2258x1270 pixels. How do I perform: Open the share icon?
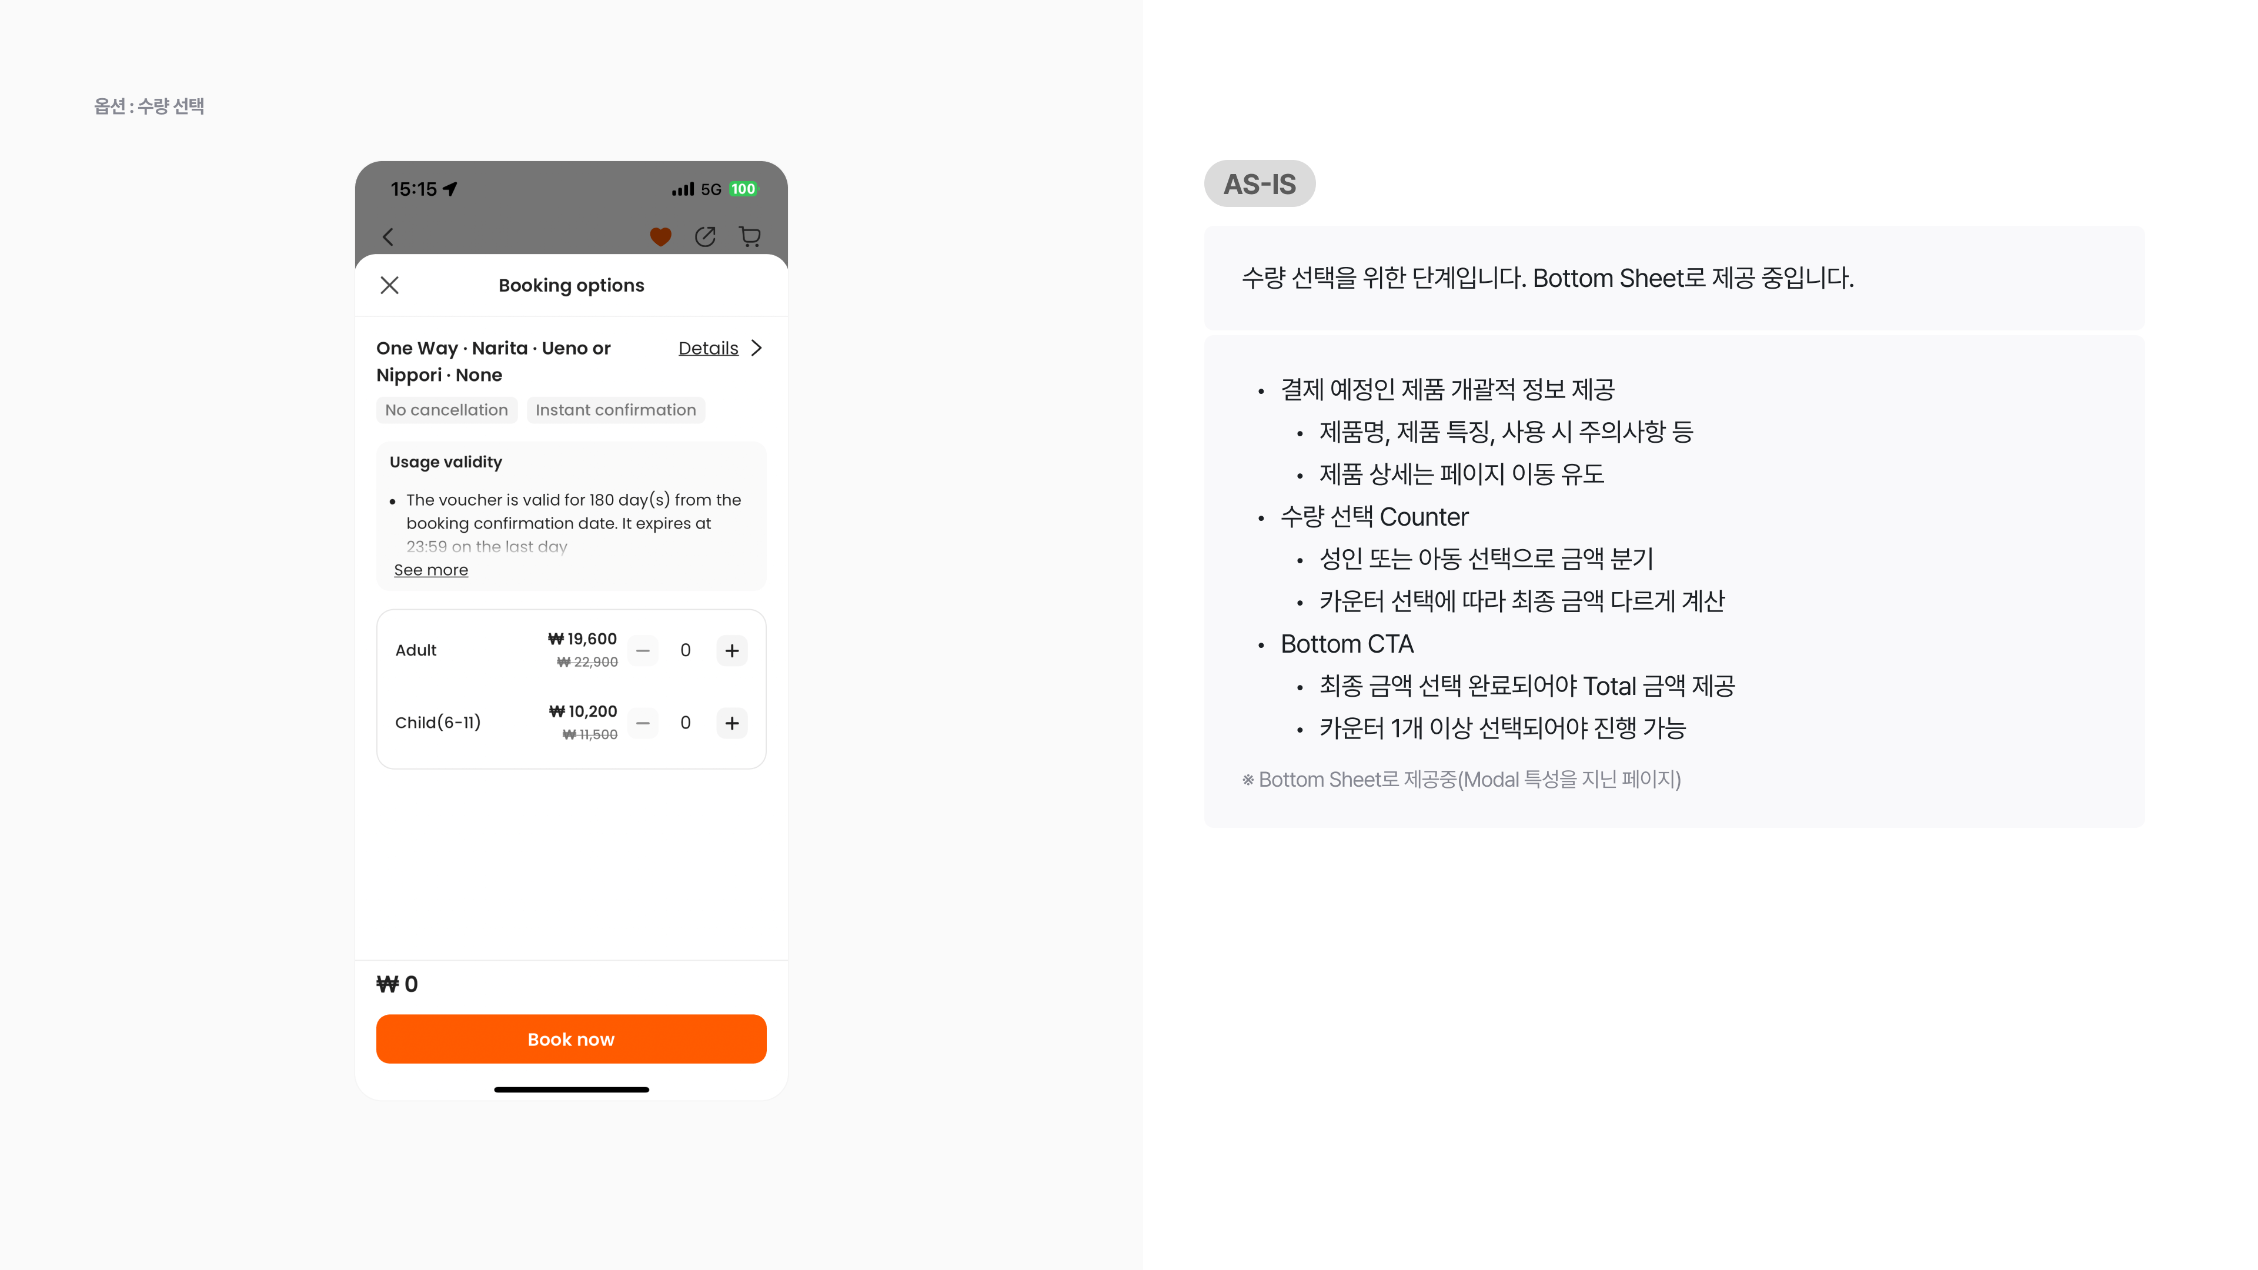coord(706,236)
